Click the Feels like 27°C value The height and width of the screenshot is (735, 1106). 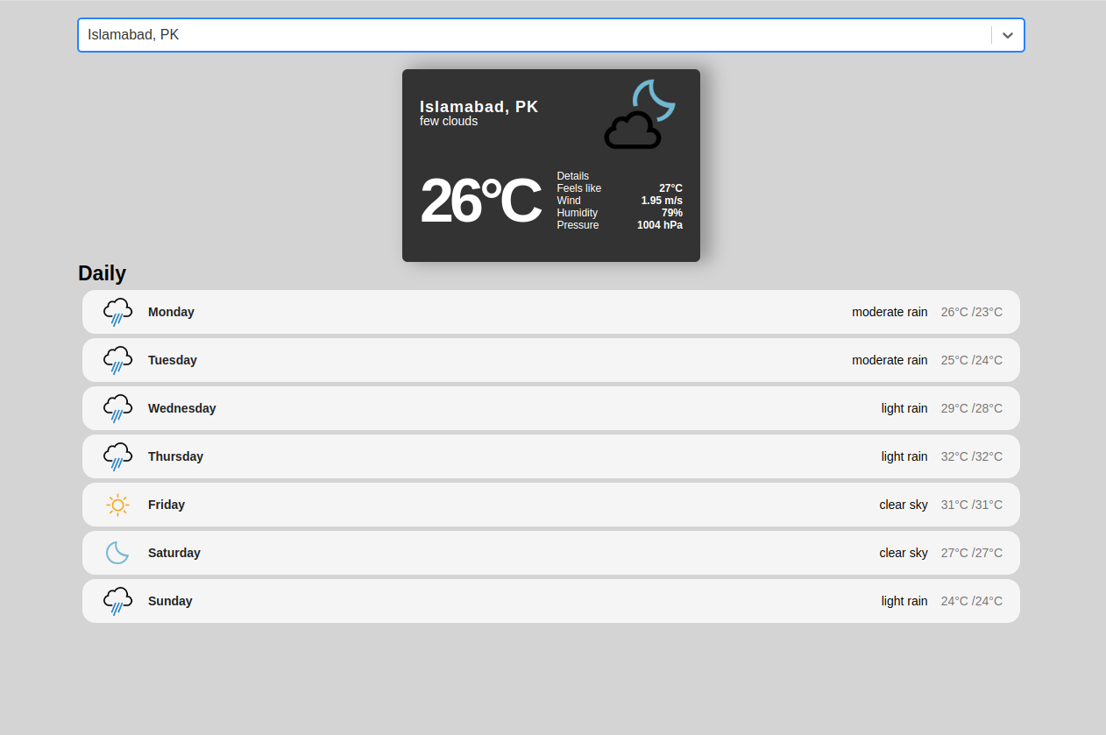[x=670, y=188]
